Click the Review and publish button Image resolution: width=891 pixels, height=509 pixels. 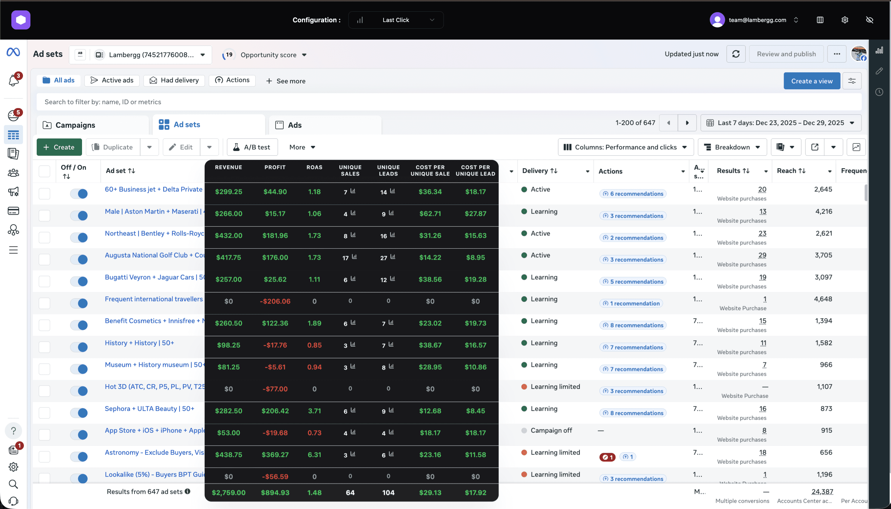point(786,54)
